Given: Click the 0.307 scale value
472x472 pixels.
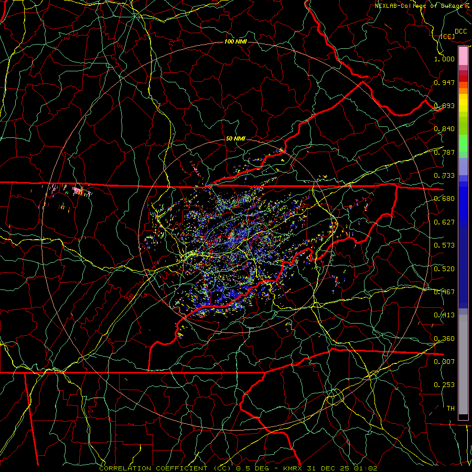Looking at the screenshot, I should [444, 362].
